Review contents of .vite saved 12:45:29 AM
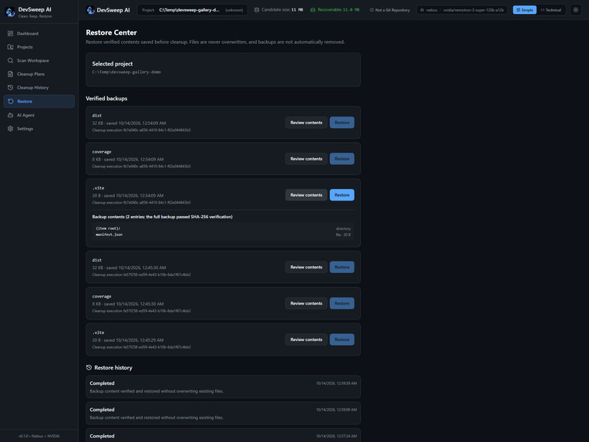Screen dimensions: 589x442 [306, 339]
